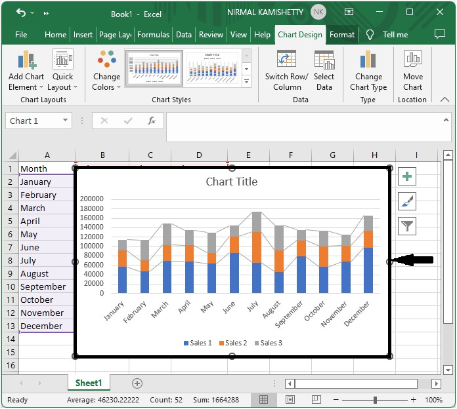The width and height of the screenshot is (457, 409).
Task: Open the Format tab
Action: click(x=342, y=35)
